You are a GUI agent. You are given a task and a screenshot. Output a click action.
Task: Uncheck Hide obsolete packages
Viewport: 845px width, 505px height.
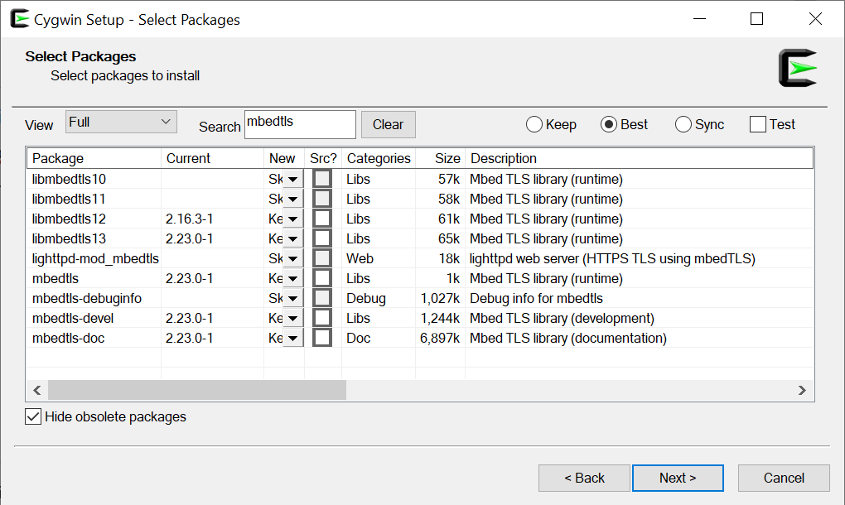(x=32, y=416)
